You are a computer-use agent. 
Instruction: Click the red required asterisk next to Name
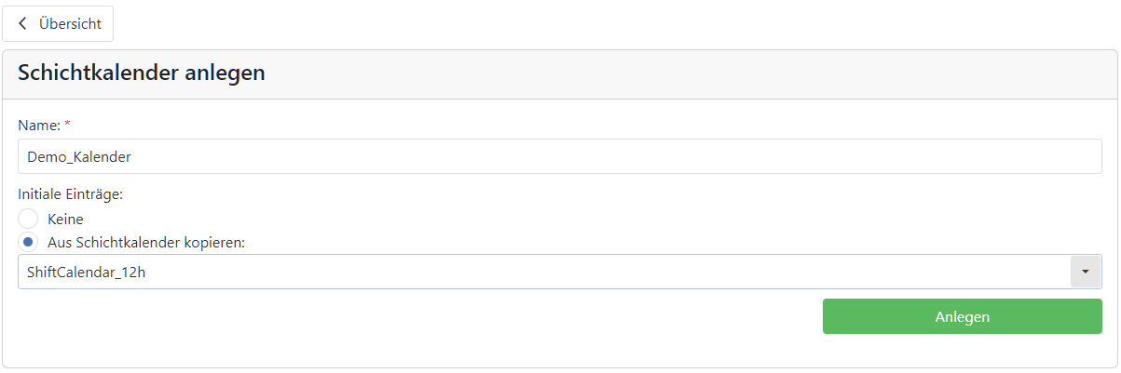(x=67, y=124)
